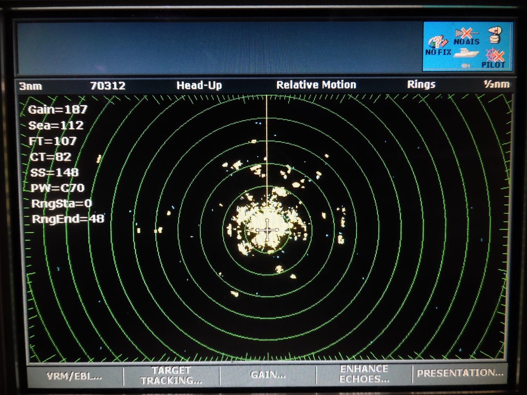Select the RngSta=0 readout
The width and height of the screenshot is (527, 395).
click(x=62, y=203)
